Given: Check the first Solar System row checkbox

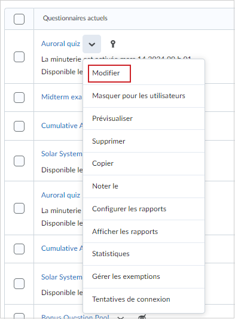Looking at the screenshot, I should (x=19, y=161).
